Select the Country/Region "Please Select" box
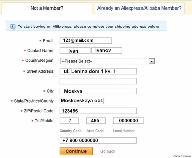Screen dimensions: 192x158 105,61
